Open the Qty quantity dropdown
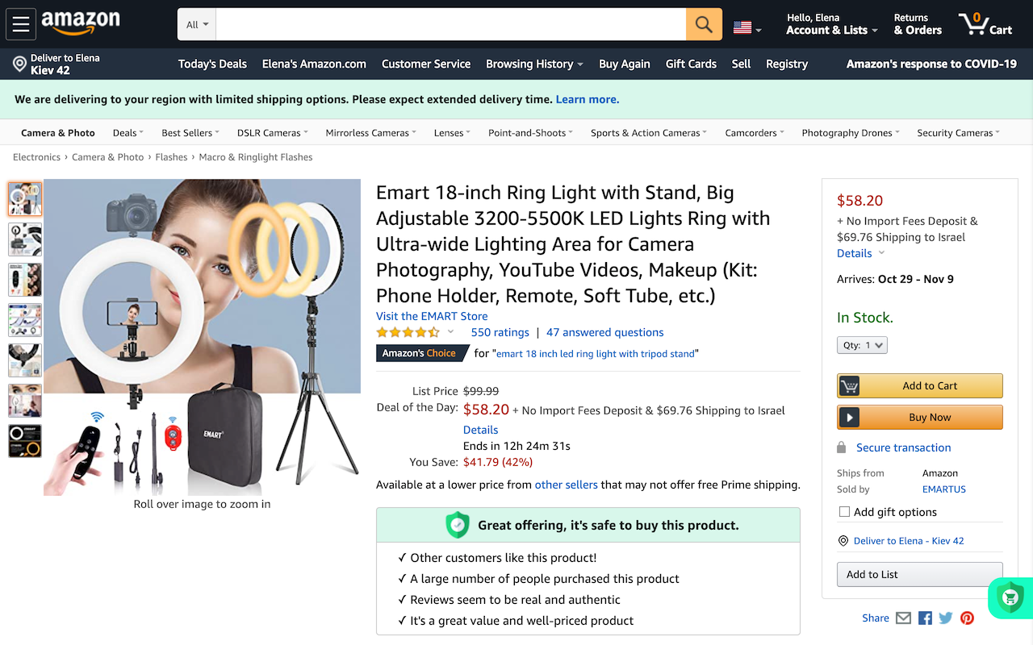1033x645 pixels. tap(862, 345)
